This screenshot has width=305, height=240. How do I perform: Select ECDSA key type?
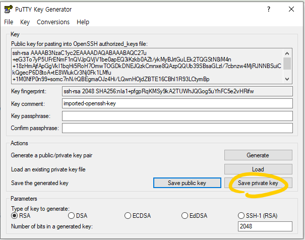pyautogui.click(x=138, y=216)
